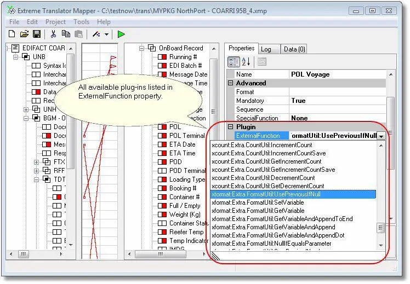Open a mapping with the Open folder icon

pos(24,34)
